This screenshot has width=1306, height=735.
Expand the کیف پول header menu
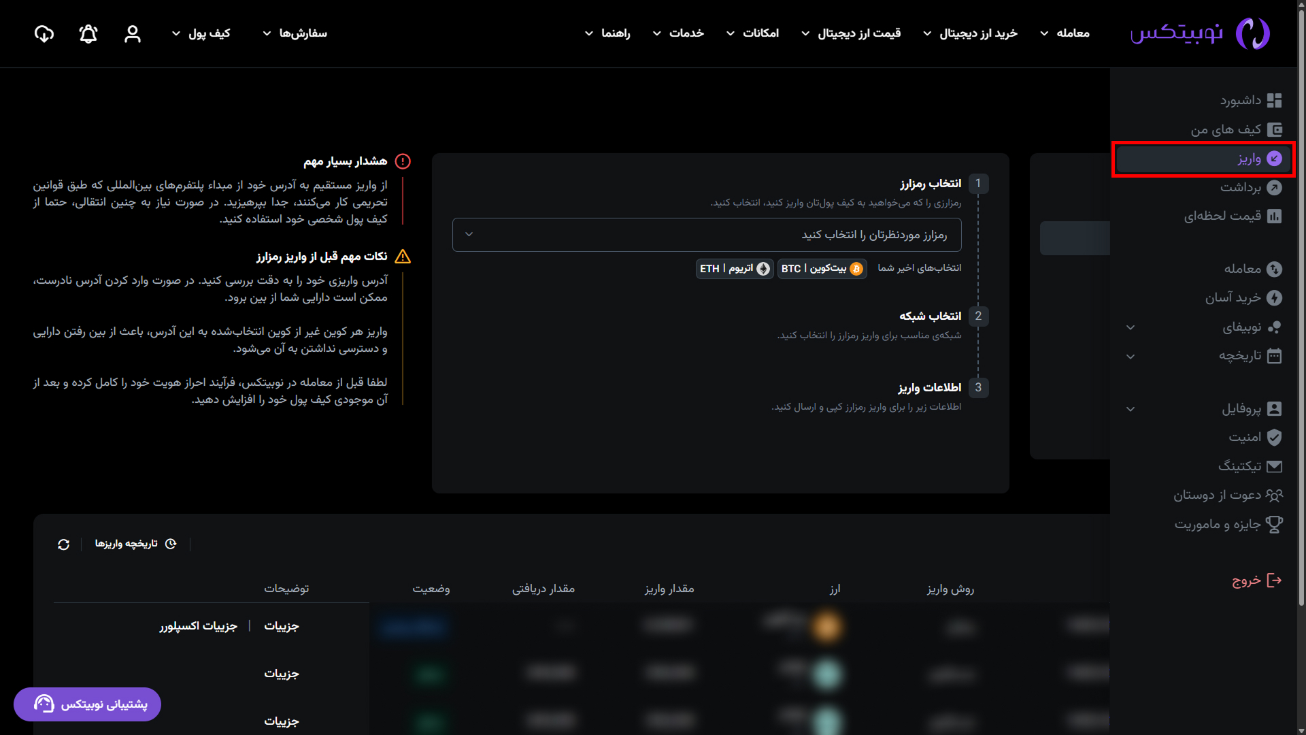coord(201,33)
